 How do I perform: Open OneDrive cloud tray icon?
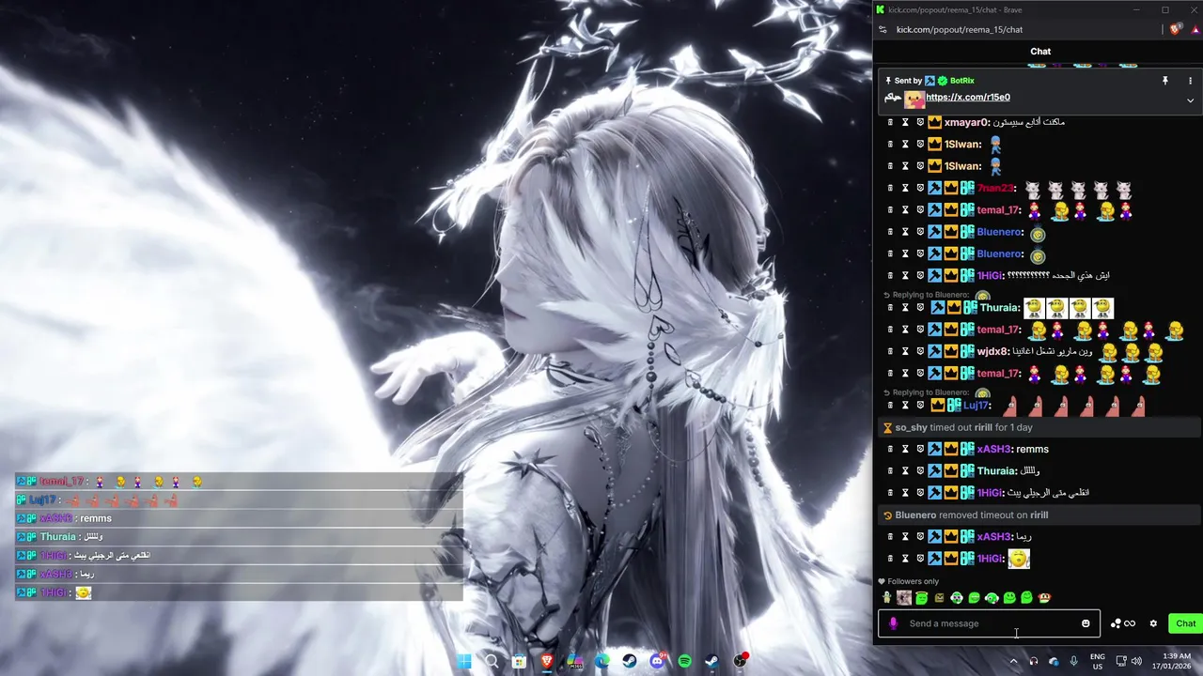1054,661
